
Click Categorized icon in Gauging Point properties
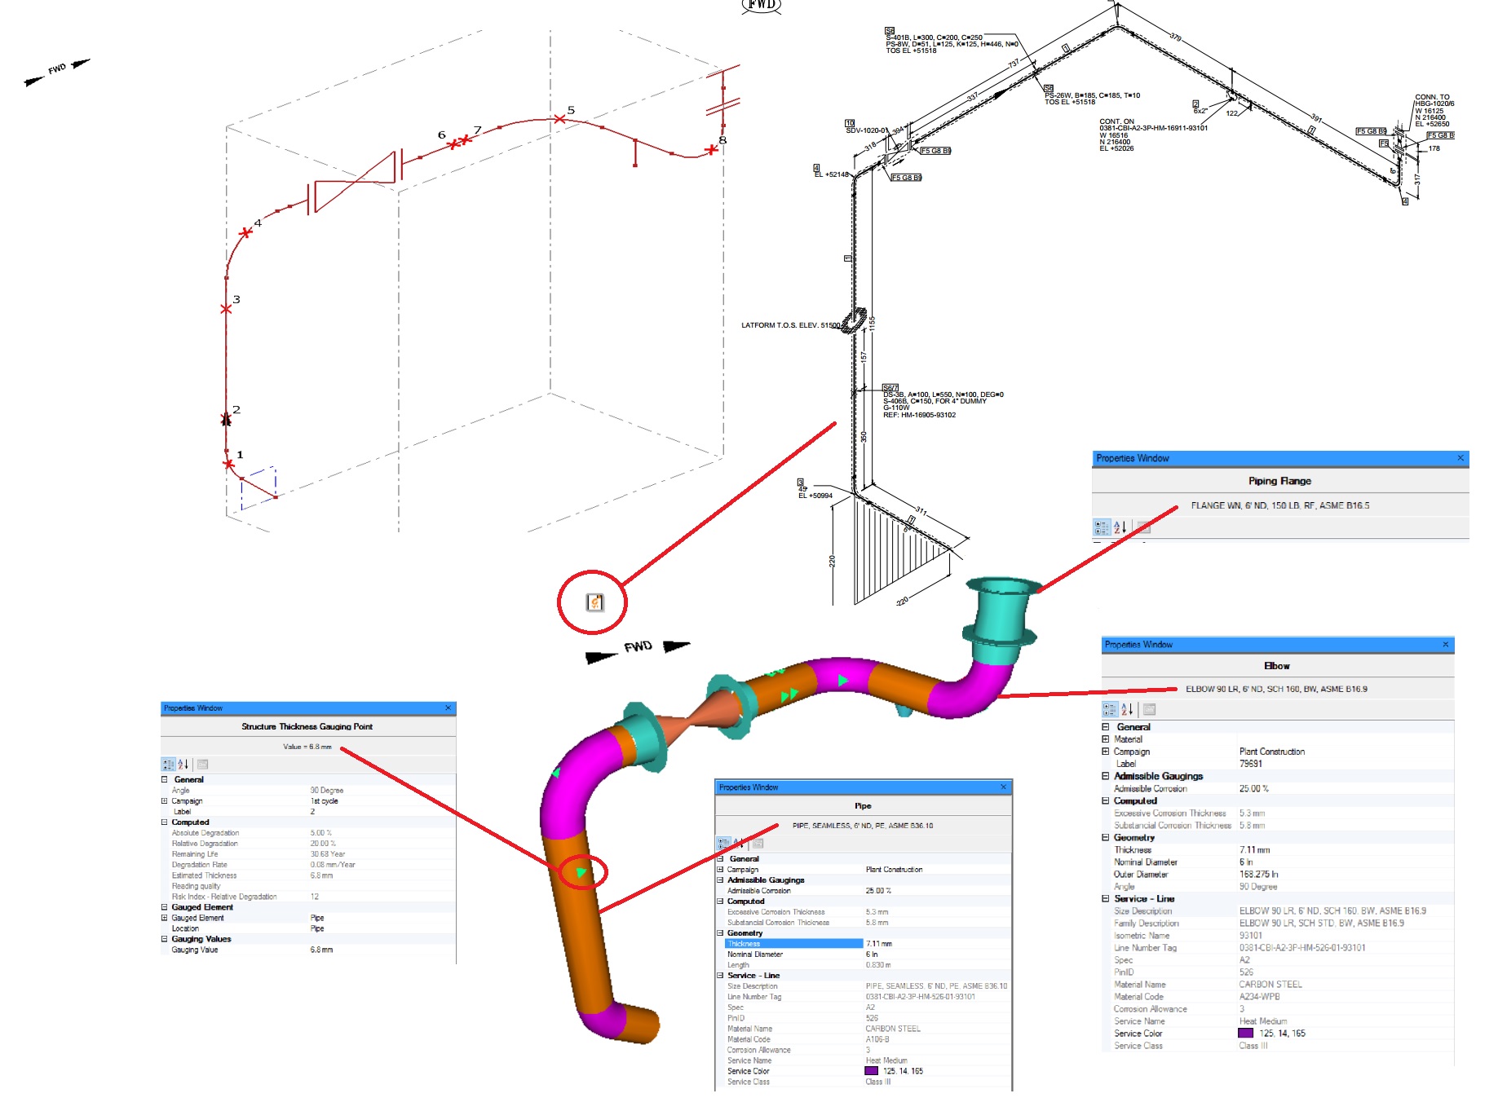(168, 764)
